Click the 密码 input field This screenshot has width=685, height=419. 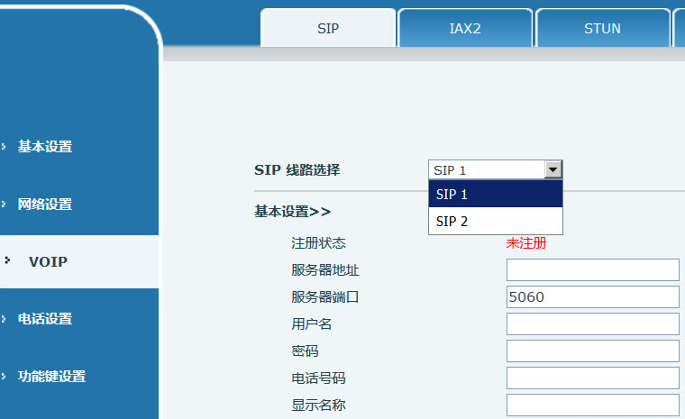click(x=592, y=351)
